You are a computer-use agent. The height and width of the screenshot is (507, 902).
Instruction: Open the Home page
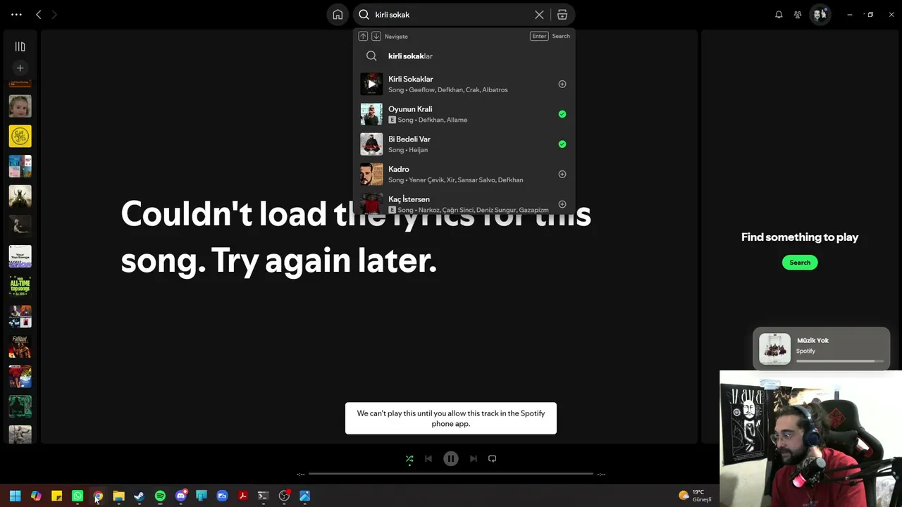pyautogui.click(x=338, y=15)
